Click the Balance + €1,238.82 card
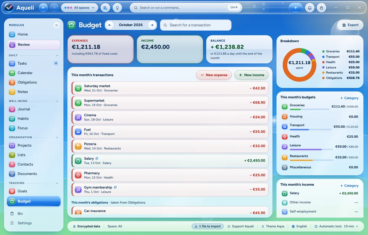 pos(239,49)
